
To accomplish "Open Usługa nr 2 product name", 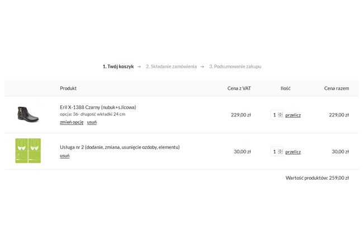I will [120, 147].
